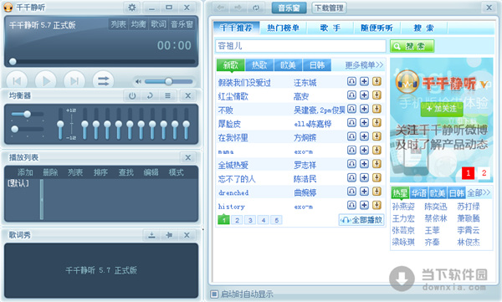Open 热门榜单 tab

click(284, 28)
